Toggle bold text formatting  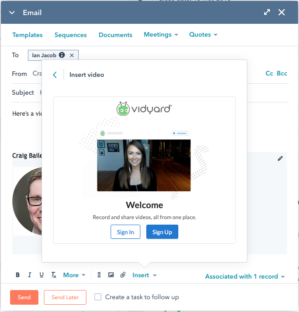click(18, 275)
